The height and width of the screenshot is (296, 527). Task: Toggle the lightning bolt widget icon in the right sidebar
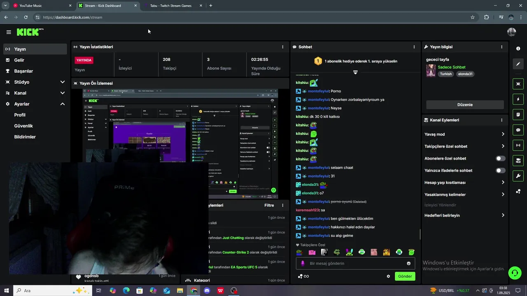(518, 99)
